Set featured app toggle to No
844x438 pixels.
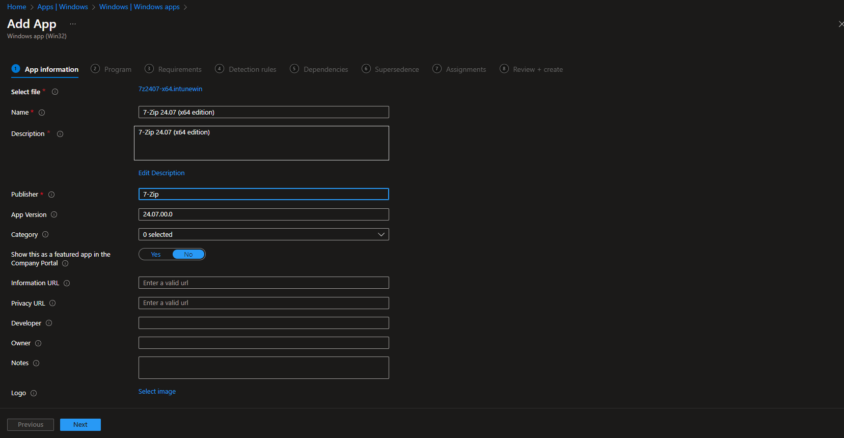pyautogui.click(x=188, y=254)
